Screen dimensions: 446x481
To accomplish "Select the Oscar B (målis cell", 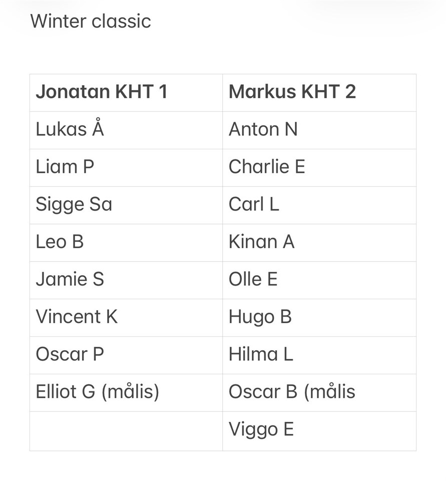I will point(292,392).
